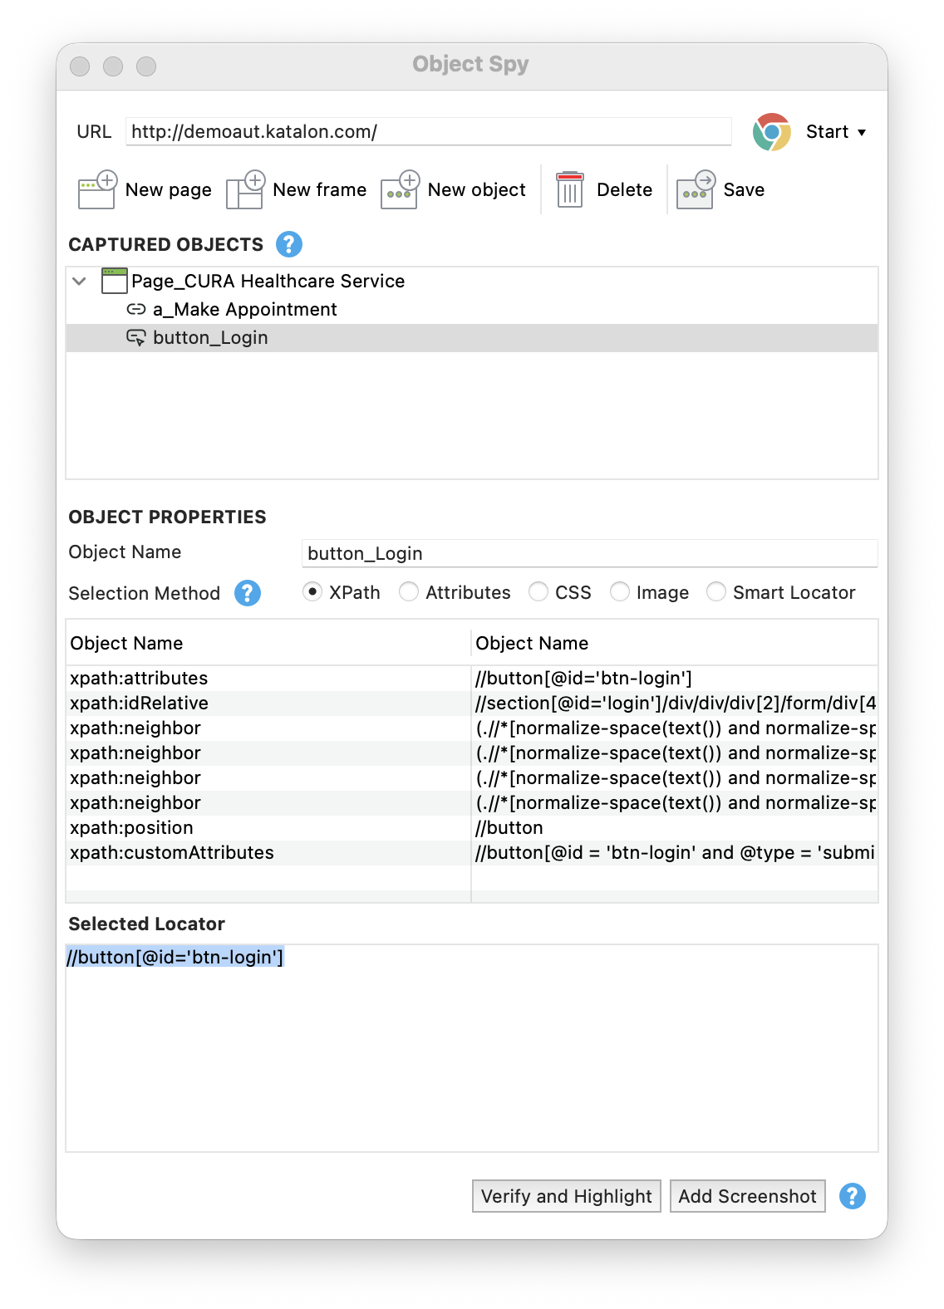This screenshot has height=1309, width=944.
Task: Click the Page_CURA page icon
Action: [x=115, y=281]
